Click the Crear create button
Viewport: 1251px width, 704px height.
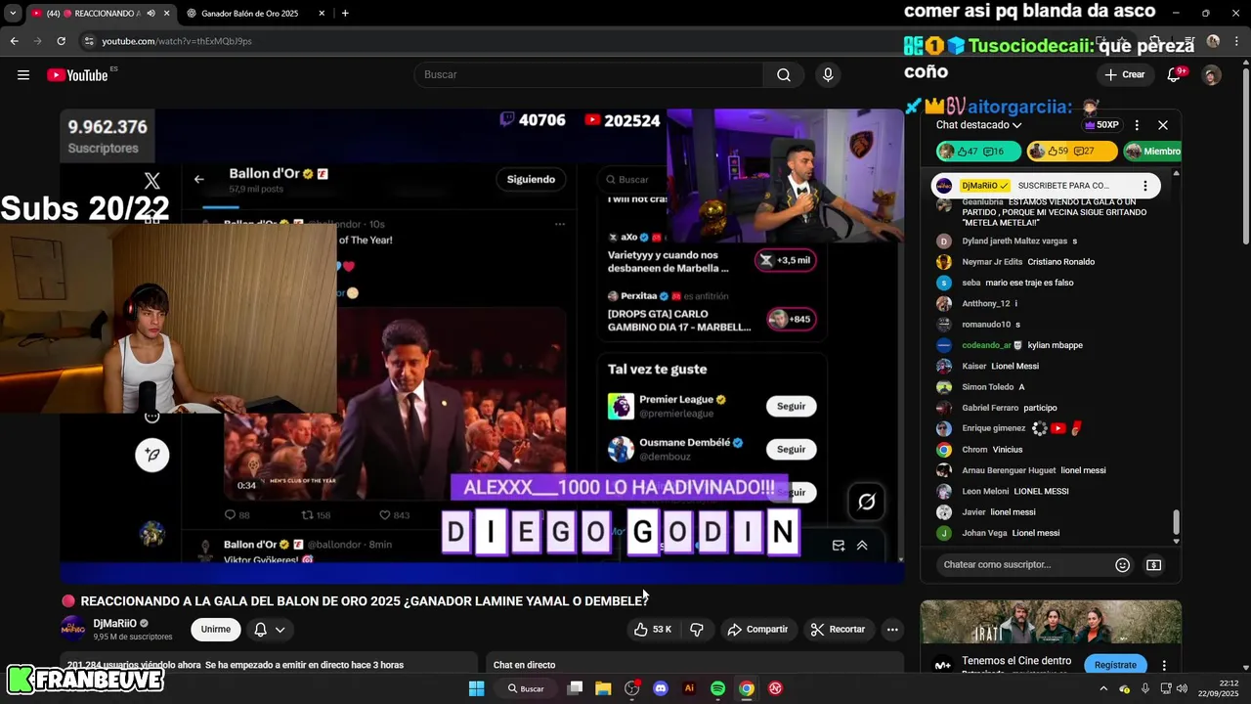click(1125, 75)
